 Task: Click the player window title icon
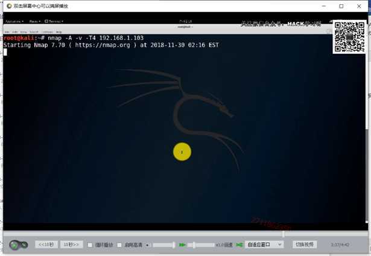point(9,6)
